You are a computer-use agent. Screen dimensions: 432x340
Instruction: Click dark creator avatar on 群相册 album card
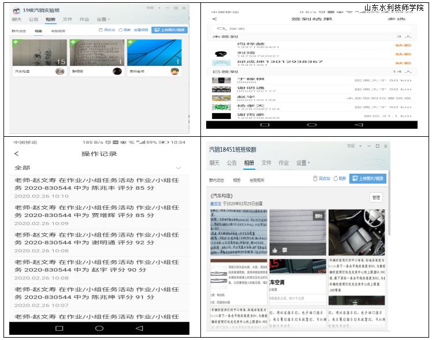tap(117, 72)
